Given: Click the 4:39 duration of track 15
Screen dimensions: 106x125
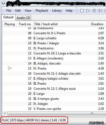Looking at the screenshot, I should tap(101, 68).
